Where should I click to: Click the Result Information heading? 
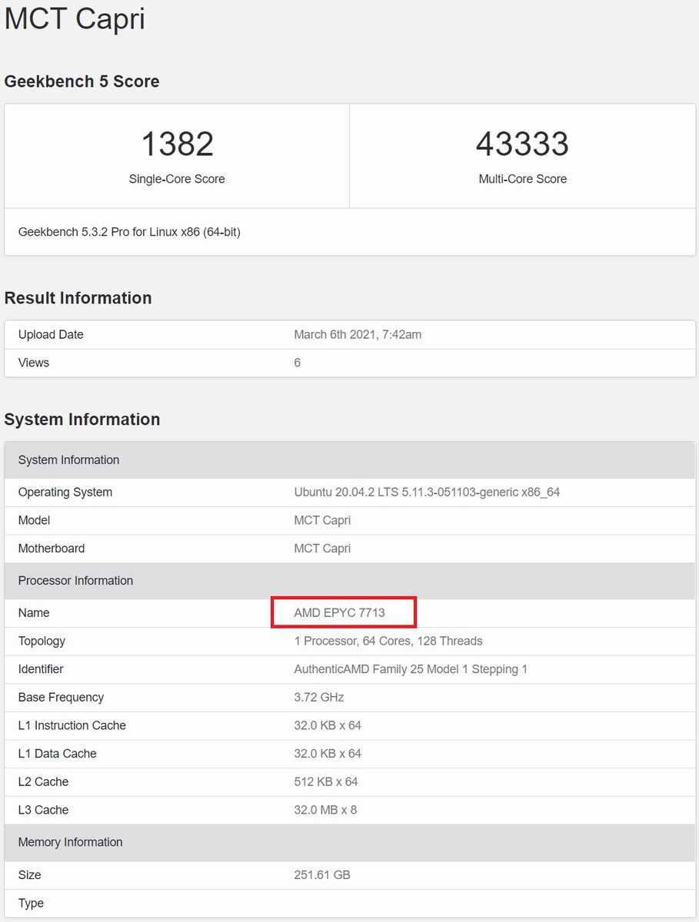point(78,298)
